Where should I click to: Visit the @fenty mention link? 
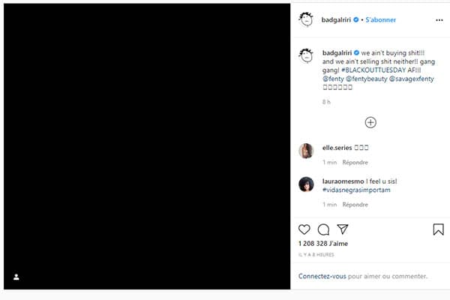pos(333,79)
